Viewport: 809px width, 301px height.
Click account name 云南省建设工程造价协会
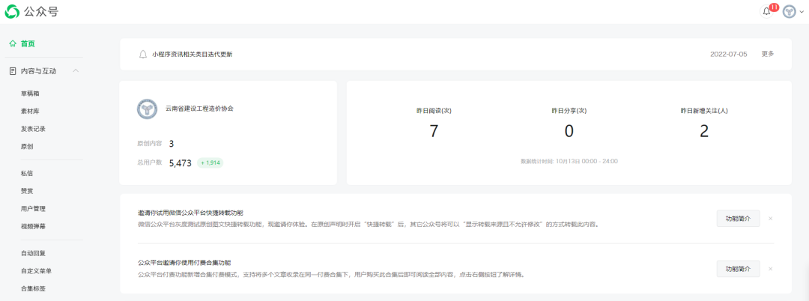point(199,109)
